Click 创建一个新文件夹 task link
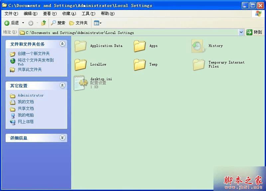 click(34, 54)
